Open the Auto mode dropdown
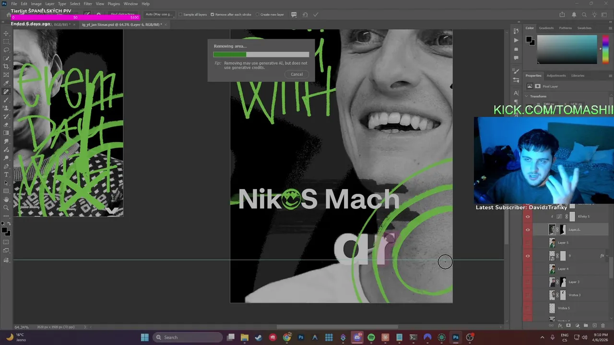The height and width of the screenshot is (345, 614). tap(160, 14)
